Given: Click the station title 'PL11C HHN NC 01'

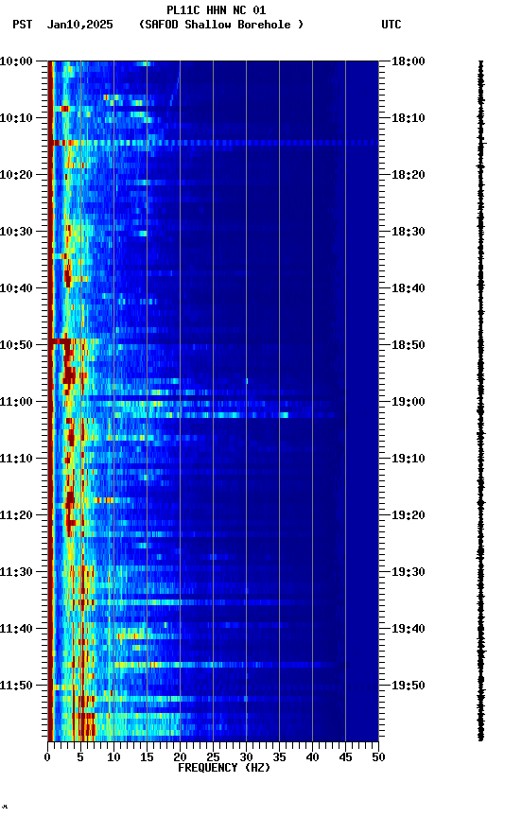Looking at the screenshot, I should tap(217, 10).
